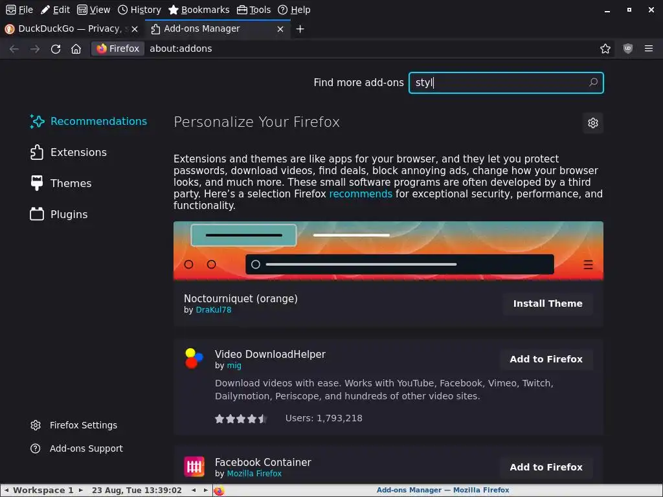Image resolution: width=663 pixels, height=497 pixels.
Task: Open the home page icon
Action: [76, 49]
